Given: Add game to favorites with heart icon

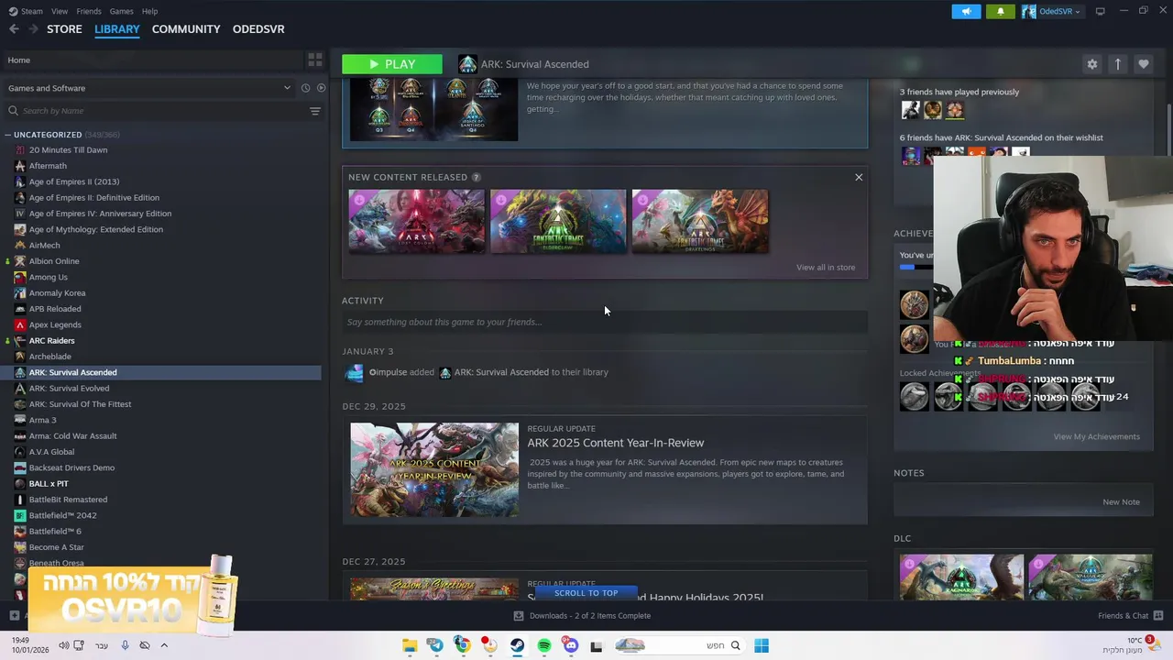Looking at the screenshot, I should pos(1143,64).
